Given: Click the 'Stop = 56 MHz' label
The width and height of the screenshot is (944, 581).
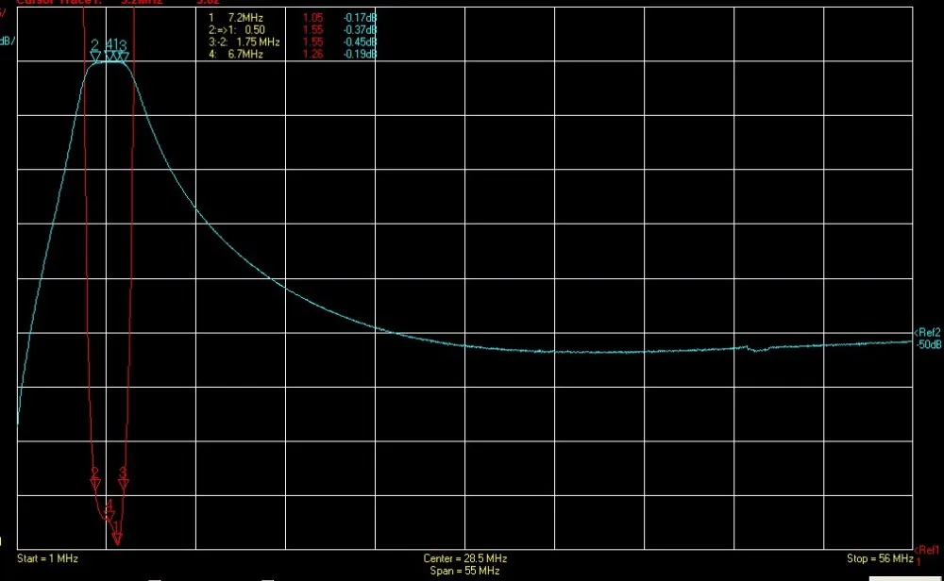Looking at the screenshot, I should point(880,558).
